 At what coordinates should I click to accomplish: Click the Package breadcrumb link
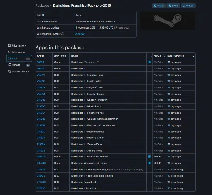coord(42,6)
